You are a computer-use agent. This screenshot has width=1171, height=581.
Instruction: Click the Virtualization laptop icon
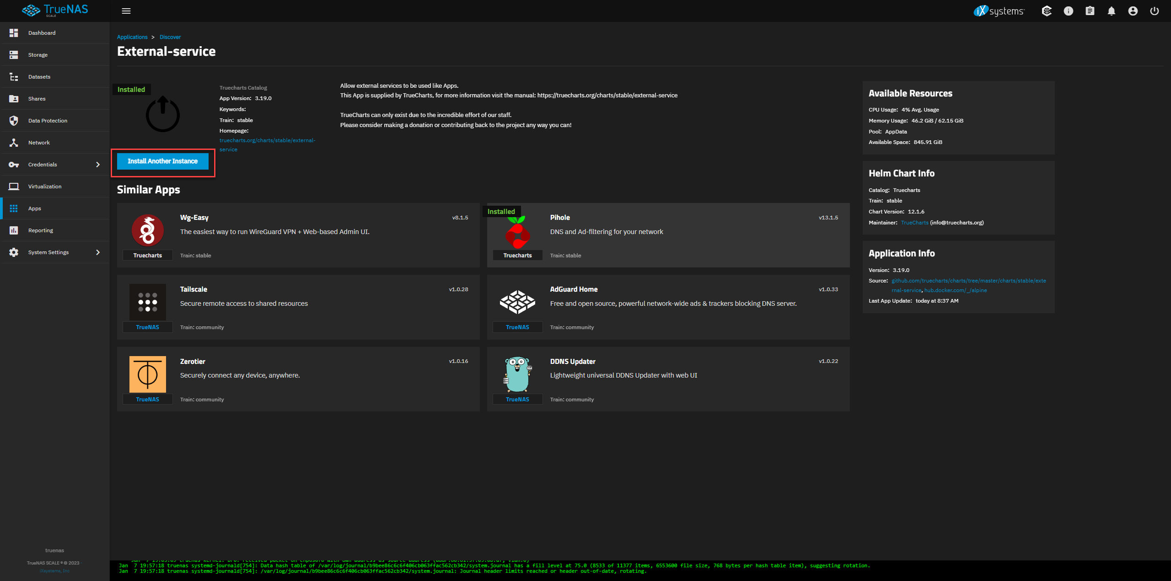(x=14, y=187)
